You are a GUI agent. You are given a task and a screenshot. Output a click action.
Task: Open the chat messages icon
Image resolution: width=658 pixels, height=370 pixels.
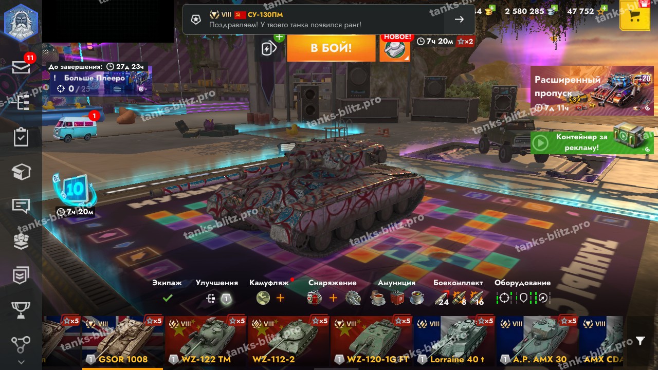click(21, 206)
